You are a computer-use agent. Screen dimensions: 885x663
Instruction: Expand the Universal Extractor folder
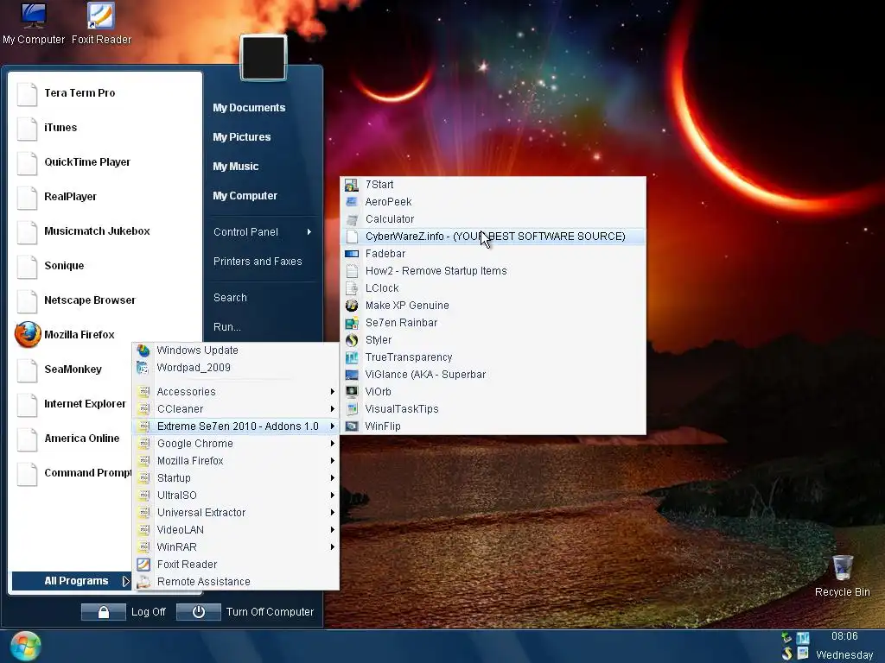click(x=236, y=513)
